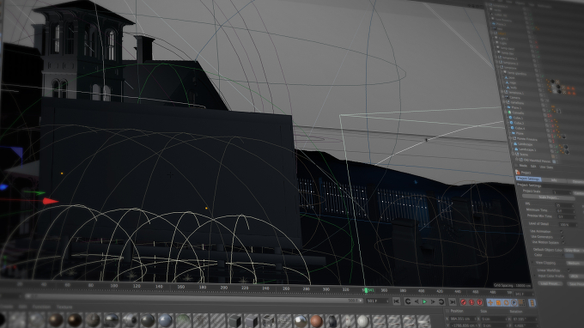Viewport: 584px width, 328px height.
Task: Click the Preview Min Time field
Action: click(567, 217)
